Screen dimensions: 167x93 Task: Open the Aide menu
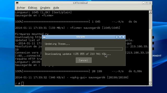click(x=56, y=8)
